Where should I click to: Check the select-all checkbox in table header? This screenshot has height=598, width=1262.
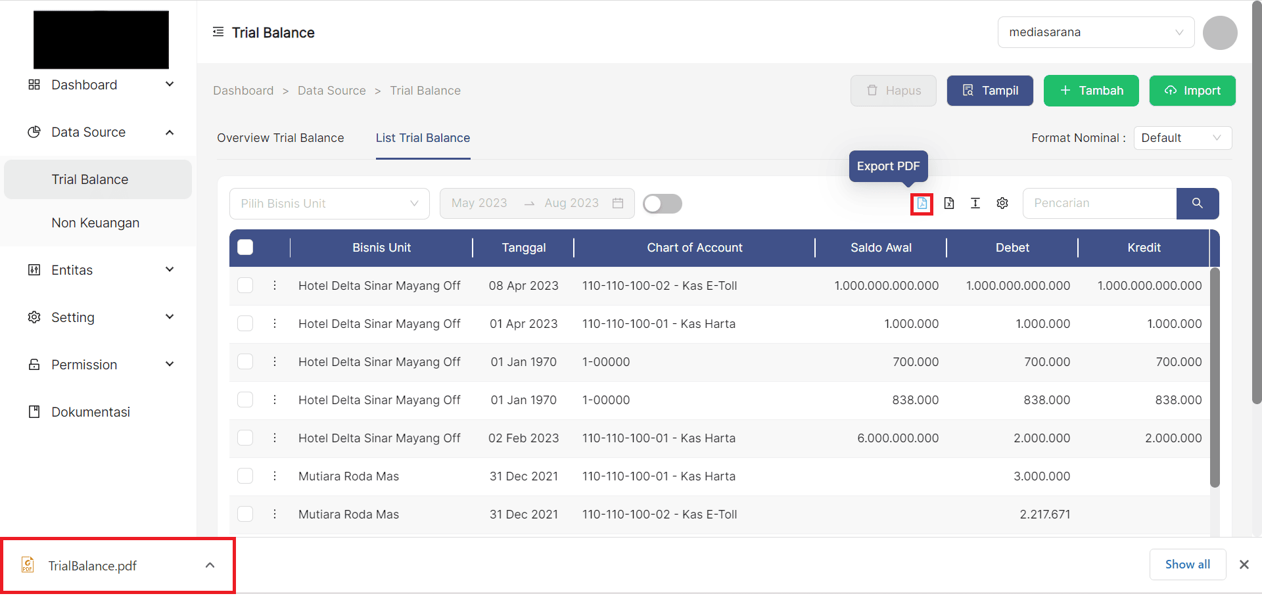245,248
